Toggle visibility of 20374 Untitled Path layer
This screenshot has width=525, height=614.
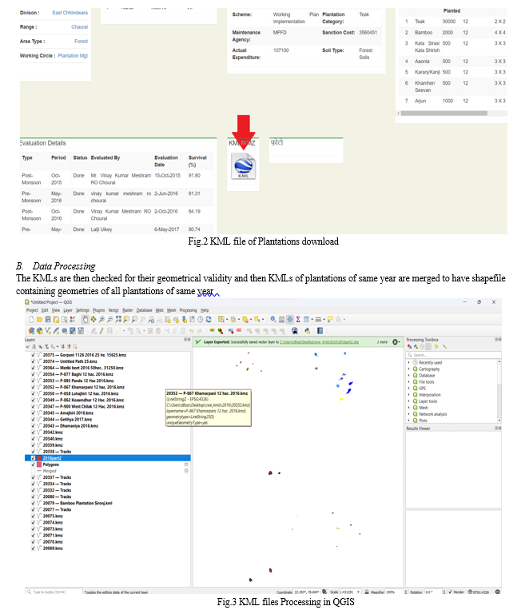point(33,361)
